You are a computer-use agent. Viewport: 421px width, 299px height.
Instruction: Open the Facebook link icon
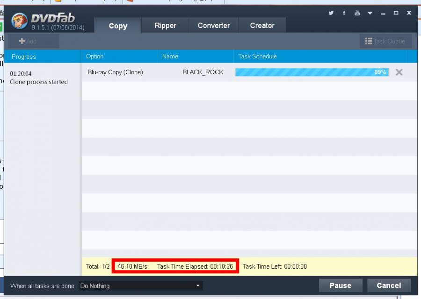point(344,13)
